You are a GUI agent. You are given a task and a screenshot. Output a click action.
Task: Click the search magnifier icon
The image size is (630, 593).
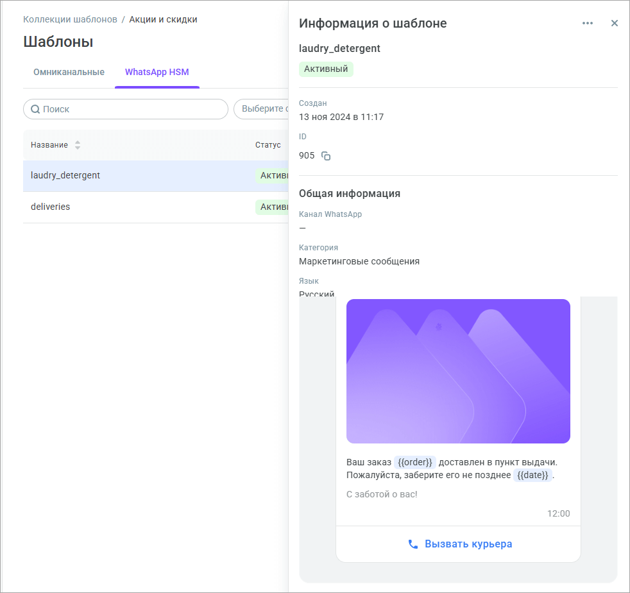[35, 109]
